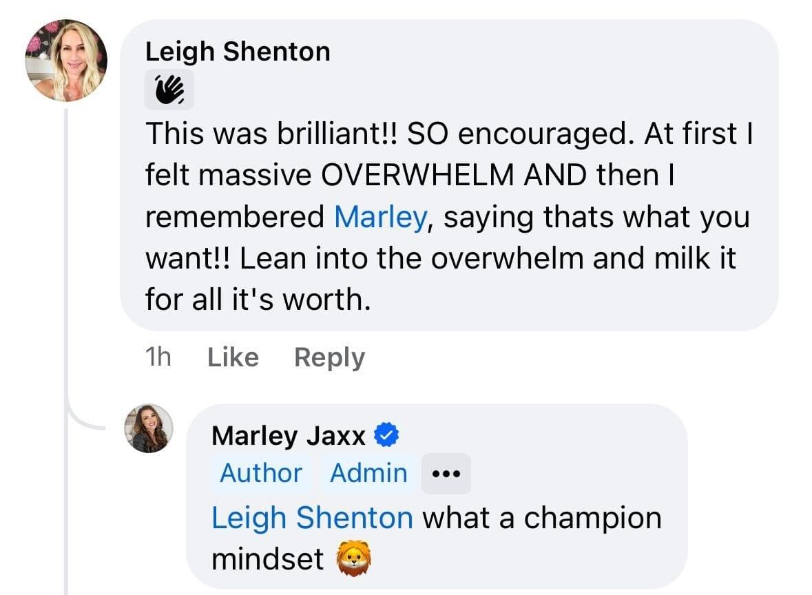Like Leigh Shenton's comment
Screen dimensions: 812x595
pyautogui.click(x=233, y=357)
